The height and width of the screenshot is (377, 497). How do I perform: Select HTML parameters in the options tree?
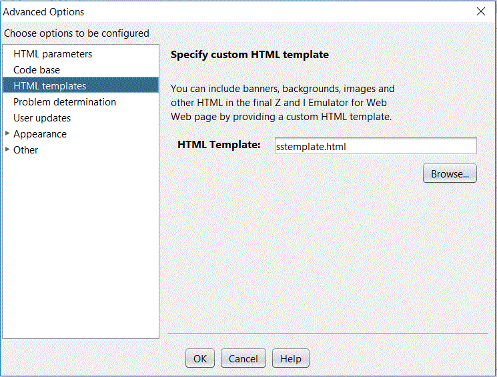point(53,54)
